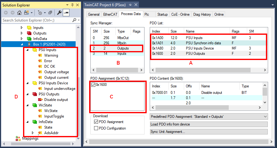
Task: Click Load PDO info from device button
Action: point(209,124)
